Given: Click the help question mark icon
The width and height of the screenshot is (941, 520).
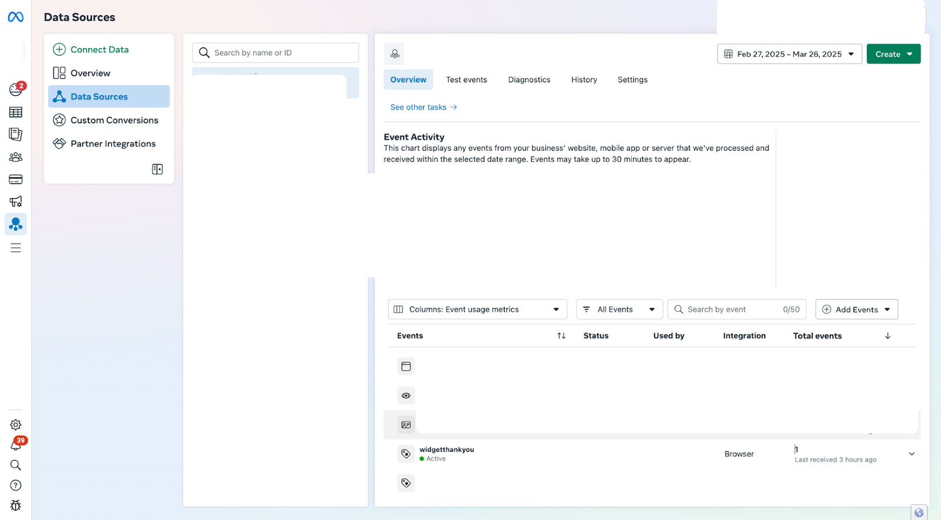Looking at the screenshot, I should point(16,485).
